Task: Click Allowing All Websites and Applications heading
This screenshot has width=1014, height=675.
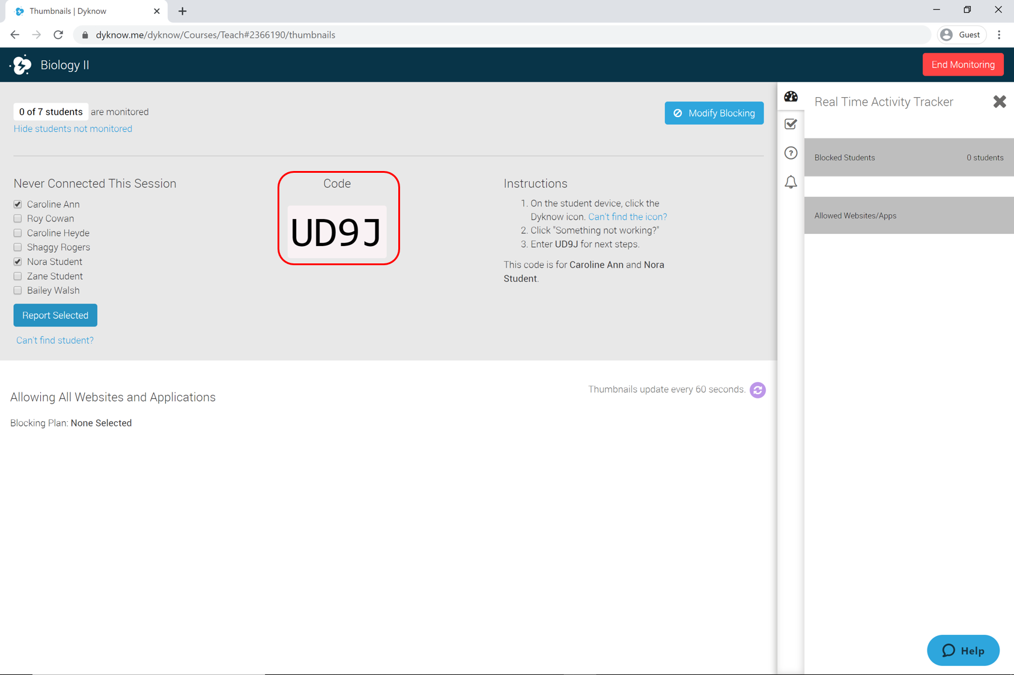Action: (113, 397)
